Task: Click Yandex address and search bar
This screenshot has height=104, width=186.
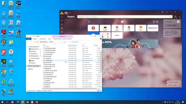Action: (125, 17)
